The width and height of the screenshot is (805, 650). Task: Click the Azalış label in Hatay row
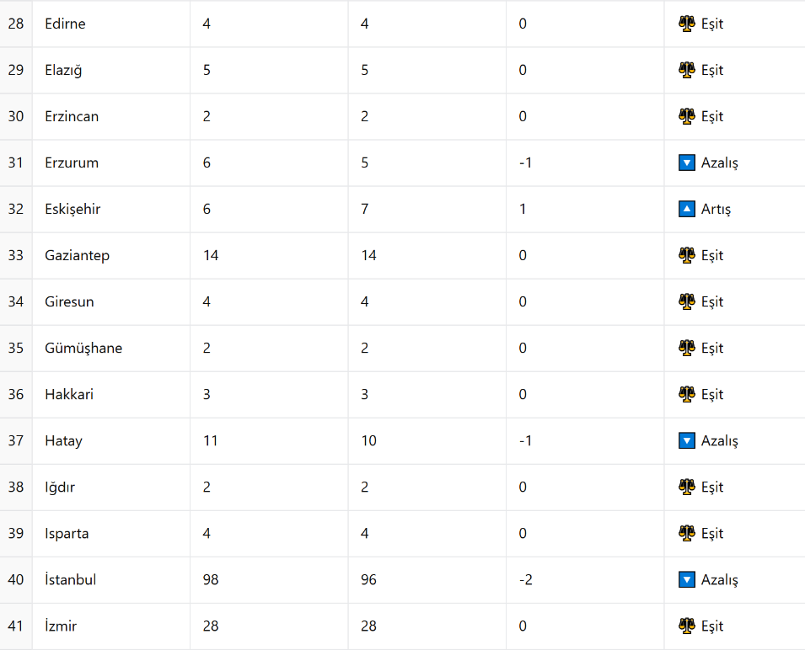(x=719, y=441)
